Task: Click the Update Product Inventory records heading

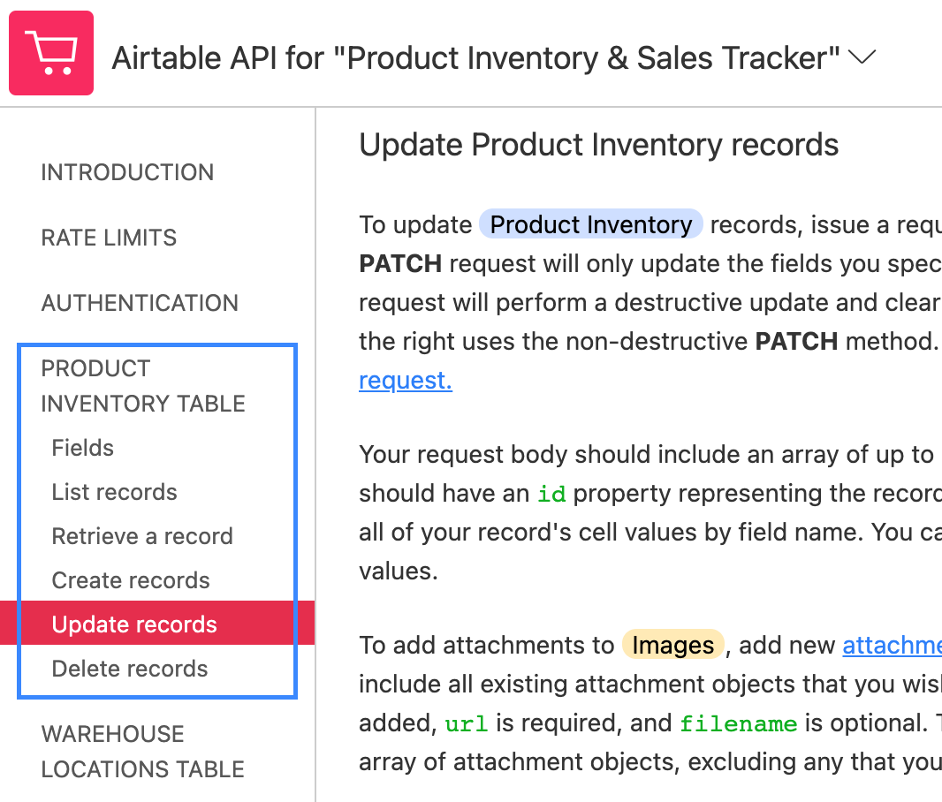Action: coord(598,144)
